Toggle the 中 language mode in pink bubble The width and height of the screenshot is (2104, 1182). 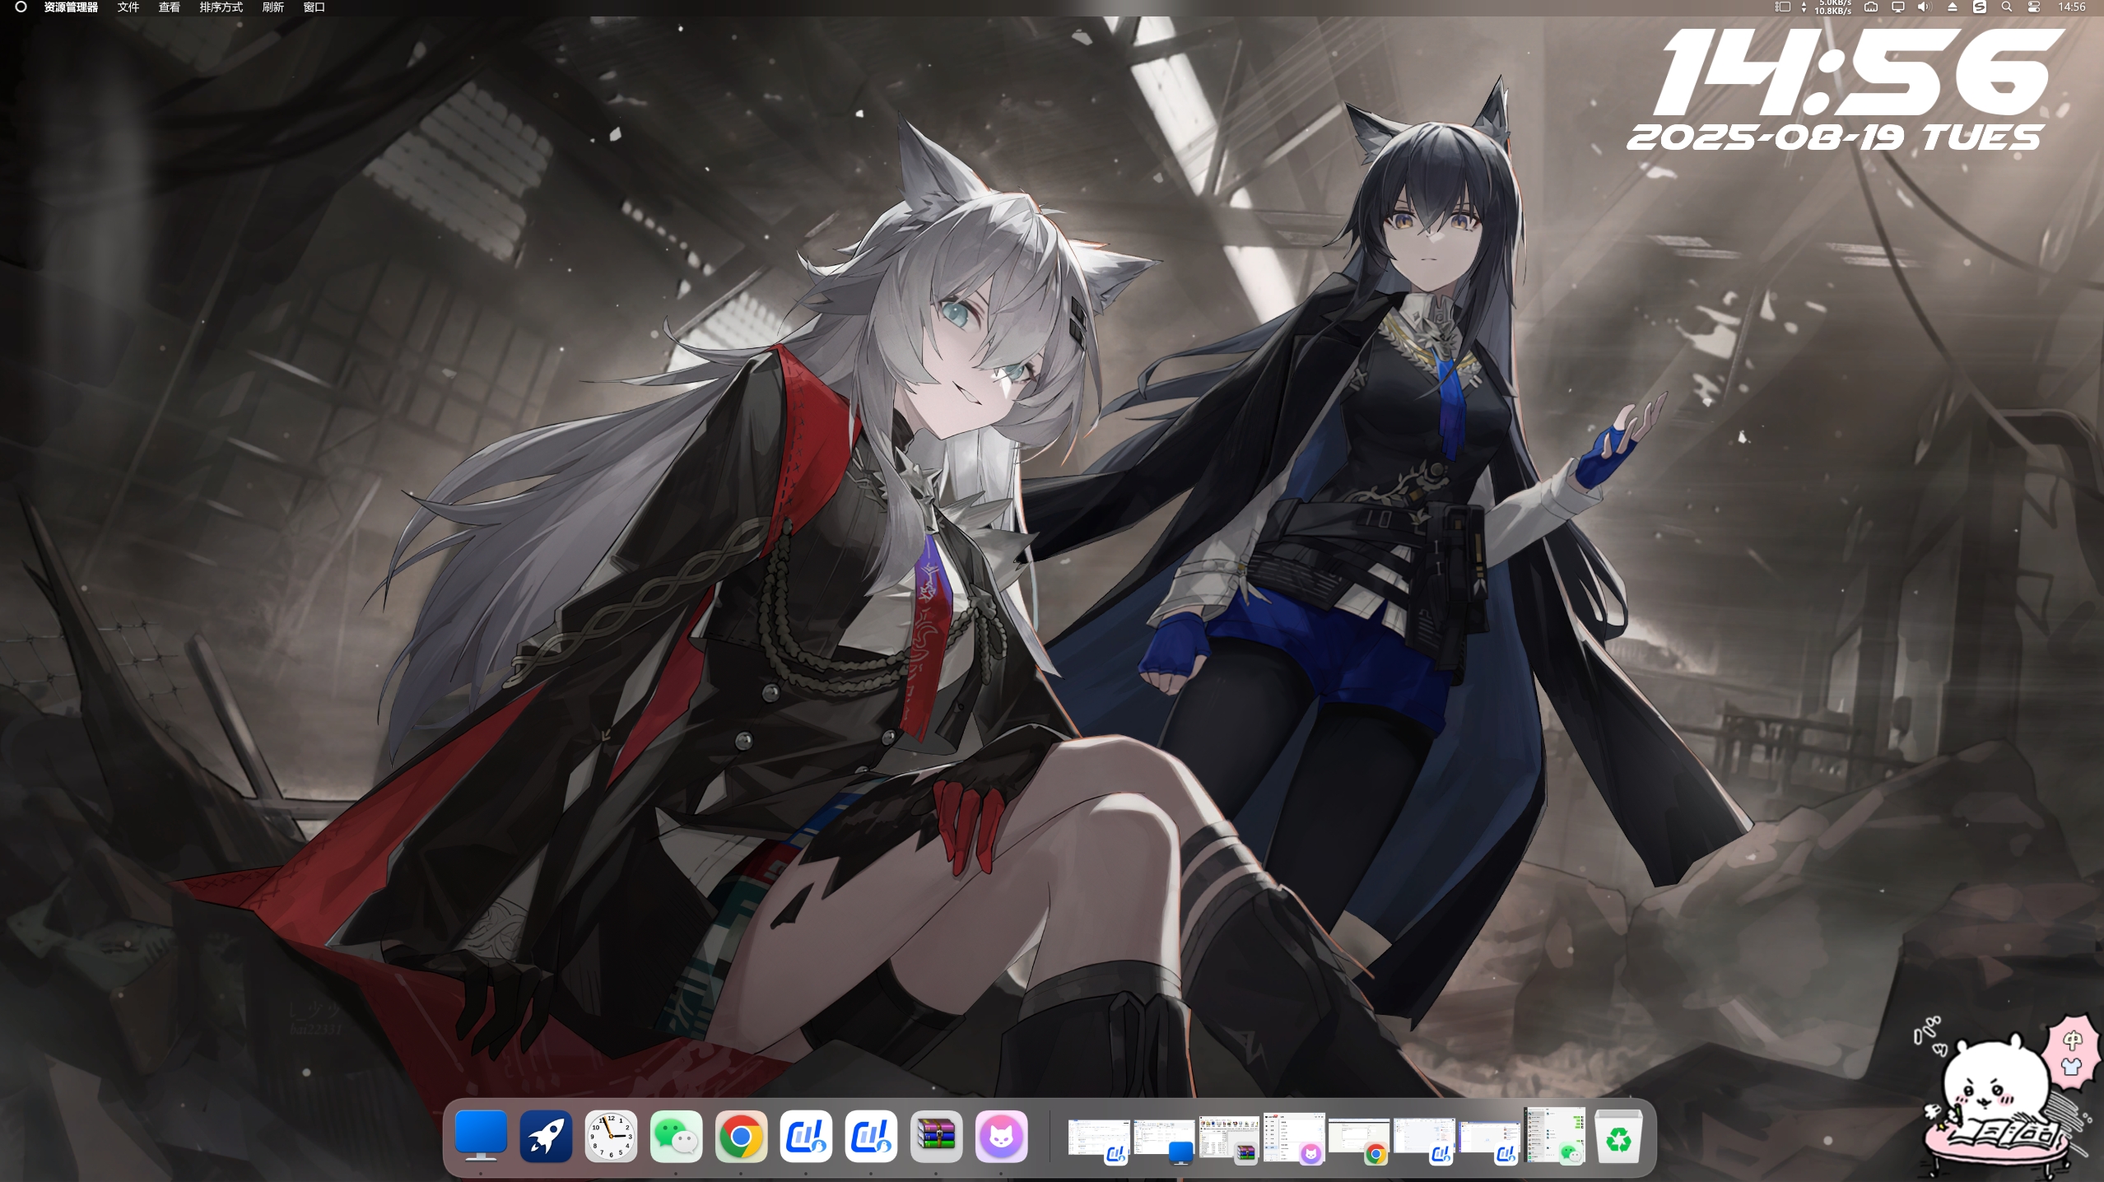coord(2073,1040)
